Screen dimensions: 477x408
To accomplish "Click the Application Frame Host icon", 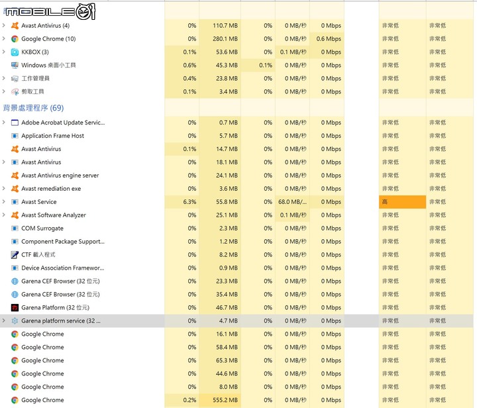I will (x=15, y=136).
